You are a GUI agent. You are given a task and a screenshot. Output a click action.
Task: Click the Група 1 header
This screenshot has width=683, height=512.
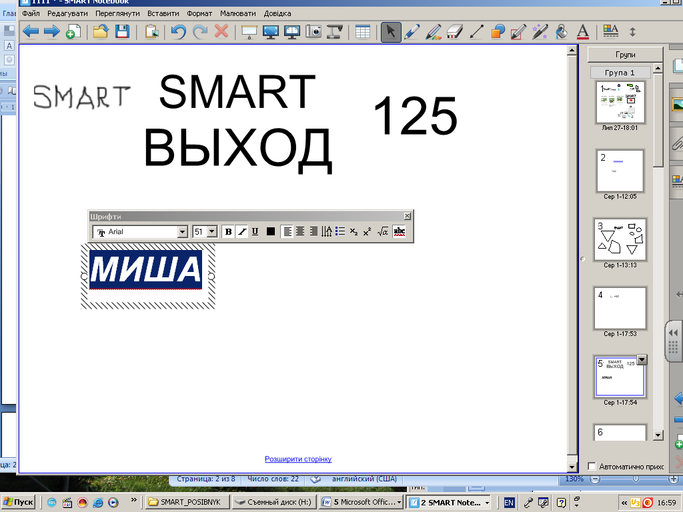[620, 73]
